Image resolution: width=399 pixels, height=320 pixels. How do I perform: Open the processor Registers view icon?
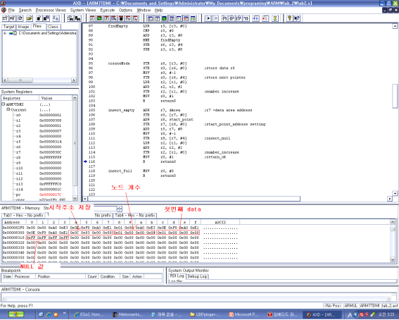click(92, 18)
